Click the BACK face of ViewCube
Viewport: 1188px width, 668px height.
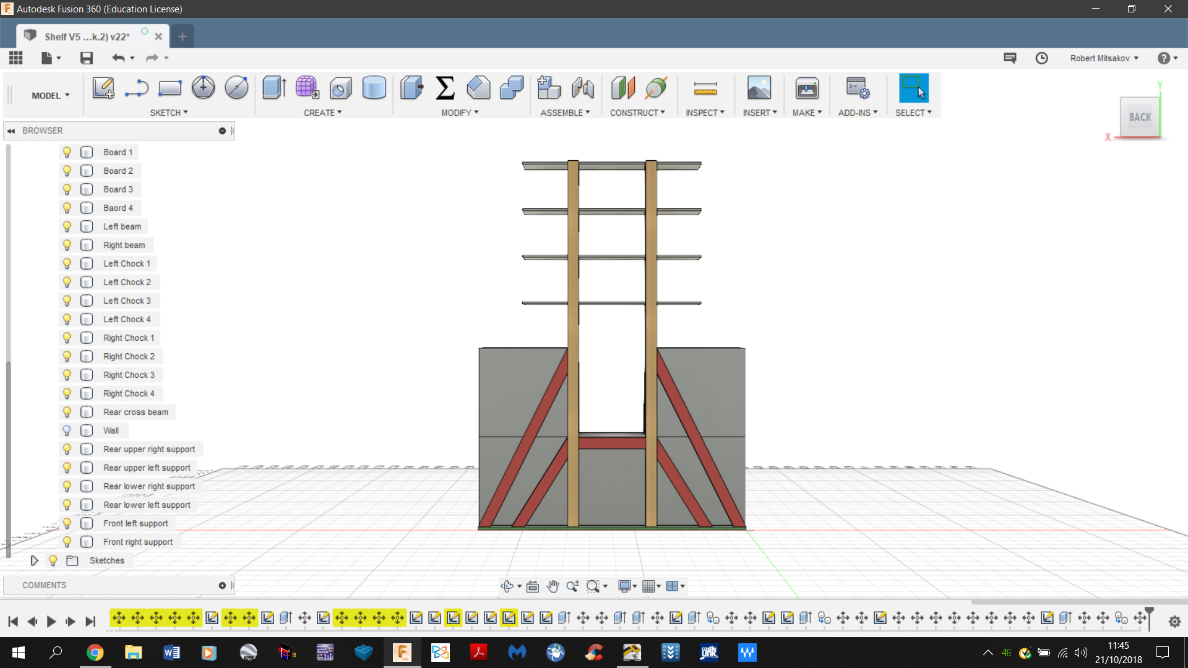[1140, 117]
